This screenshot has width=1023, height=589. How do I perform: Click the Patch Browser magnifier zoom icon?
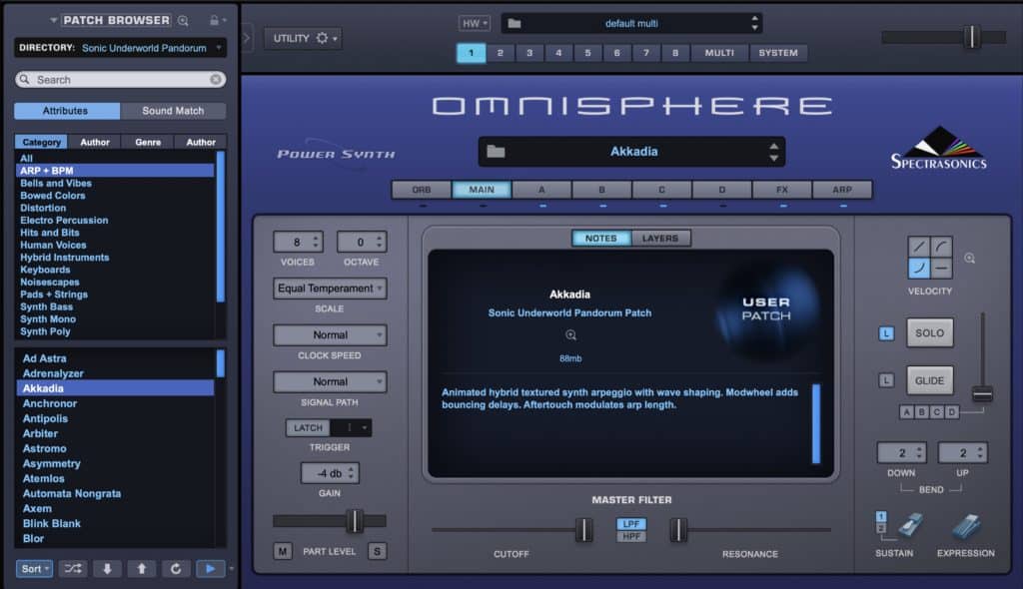pyautogui.click(x=184, y=21)
